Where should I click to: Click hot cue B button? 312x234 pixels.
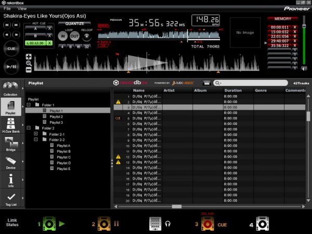(x=35, y=36)
